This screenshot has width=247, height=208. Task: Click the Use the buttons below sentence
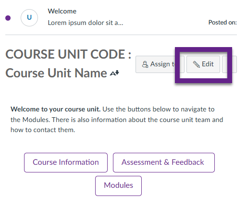pos(117,120)
